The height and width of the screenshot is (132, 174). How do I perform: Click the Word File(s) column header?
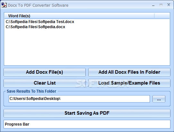click(79, 16)
